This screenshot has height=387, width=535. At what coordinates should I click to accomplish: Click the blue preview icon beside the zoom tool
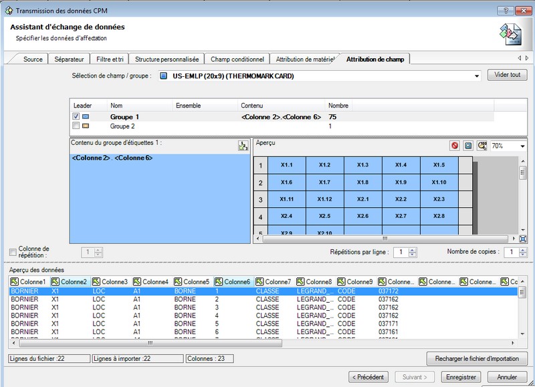(468, 145)
